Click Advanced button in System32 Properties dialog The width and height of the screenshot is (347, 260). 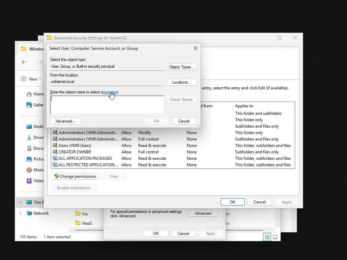[x=203, y=213]
